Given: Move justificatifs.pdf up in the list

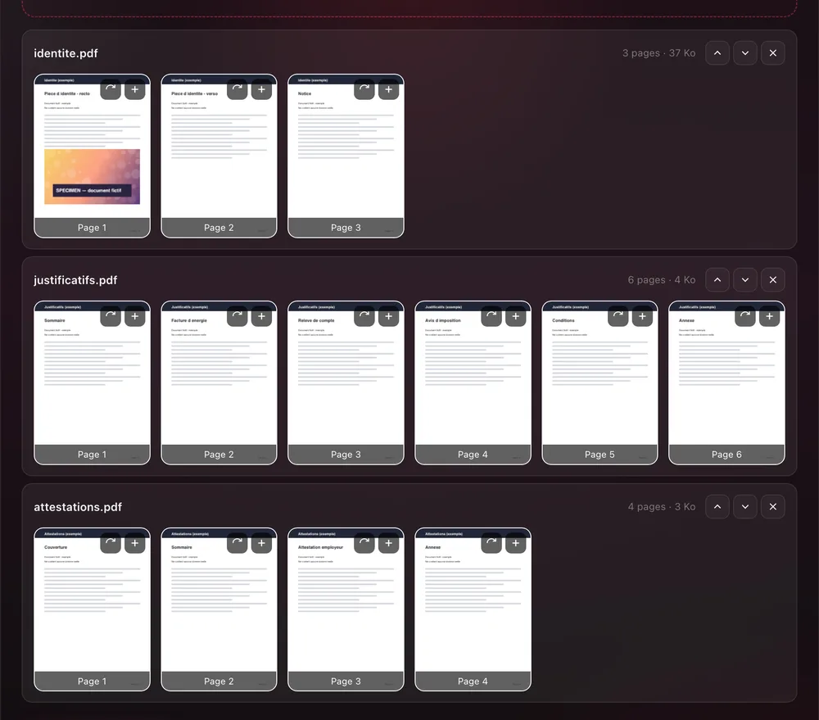Looking at the screenshot, I should 717,279.
